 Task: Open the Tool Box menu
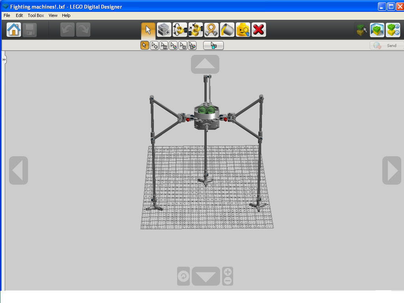[36, 15]
